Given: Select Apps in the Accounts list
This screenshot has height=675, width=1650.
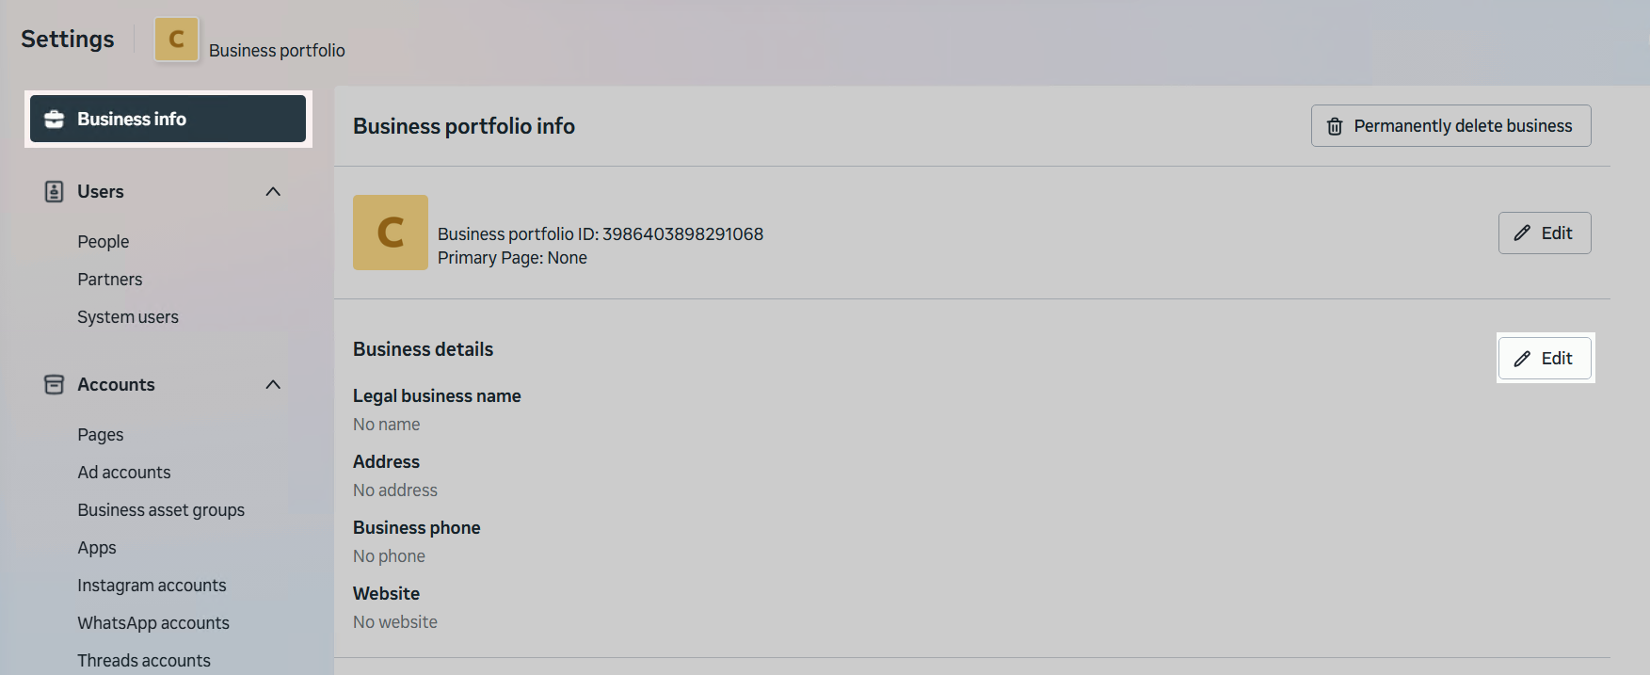Looking at the screenshot, I should pyautogui.click(x=97, y=548).
